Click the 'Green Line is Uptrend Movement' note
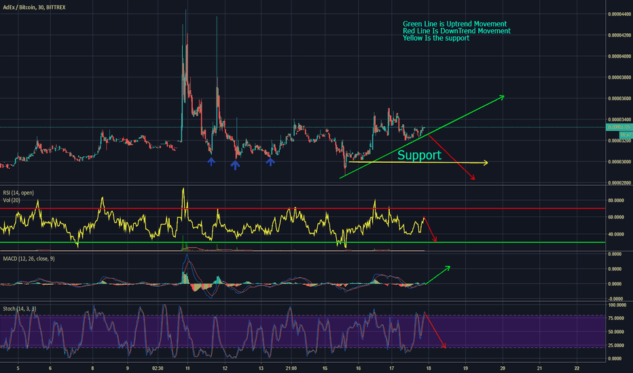The width and height of the screenshot is (633, 373). pyautogui.click(x=454, y=24)
